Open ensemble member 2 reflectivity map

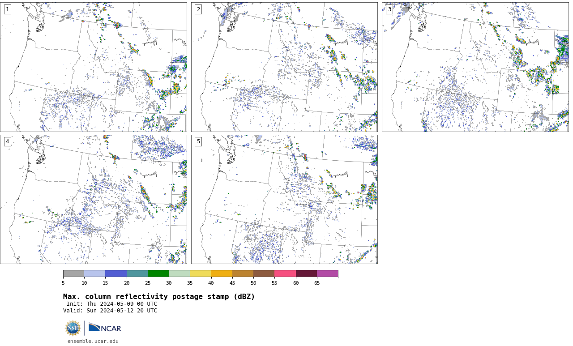click(284, 67)
